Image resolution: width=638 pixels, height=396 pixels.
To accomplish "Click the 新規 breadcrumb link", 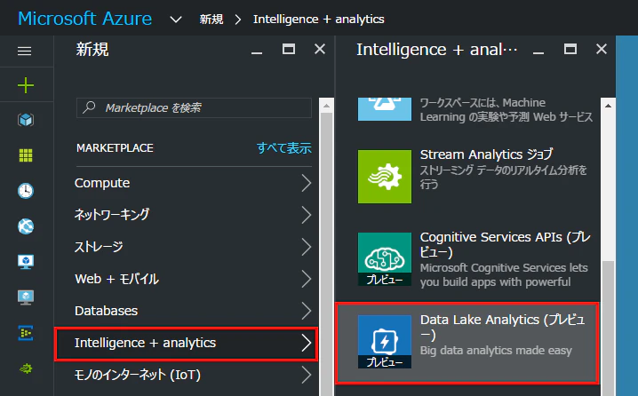I will point(211,20).
